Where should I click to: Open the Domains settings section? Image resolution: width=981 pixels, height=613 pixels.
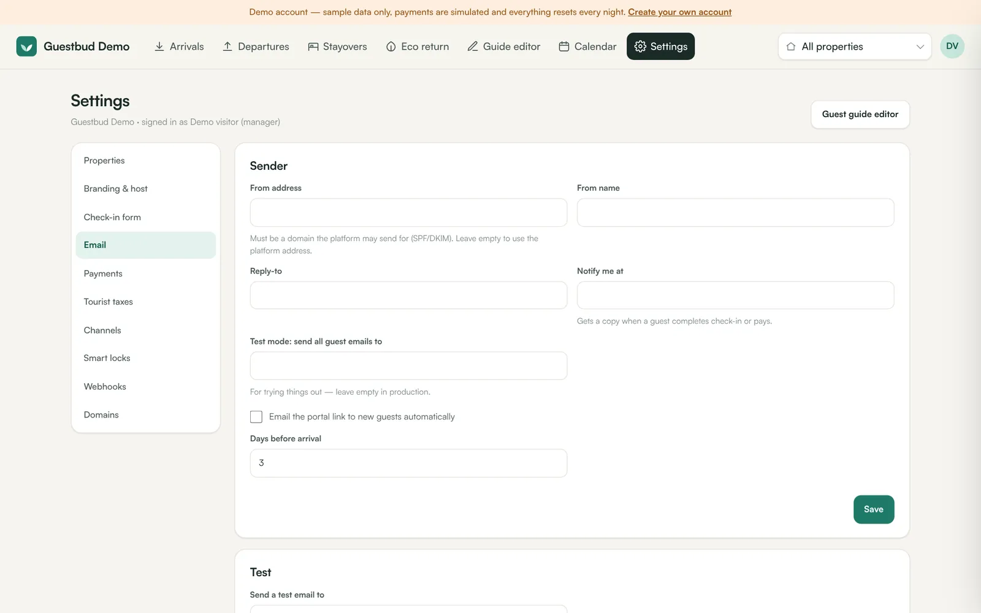click(146, 414)
